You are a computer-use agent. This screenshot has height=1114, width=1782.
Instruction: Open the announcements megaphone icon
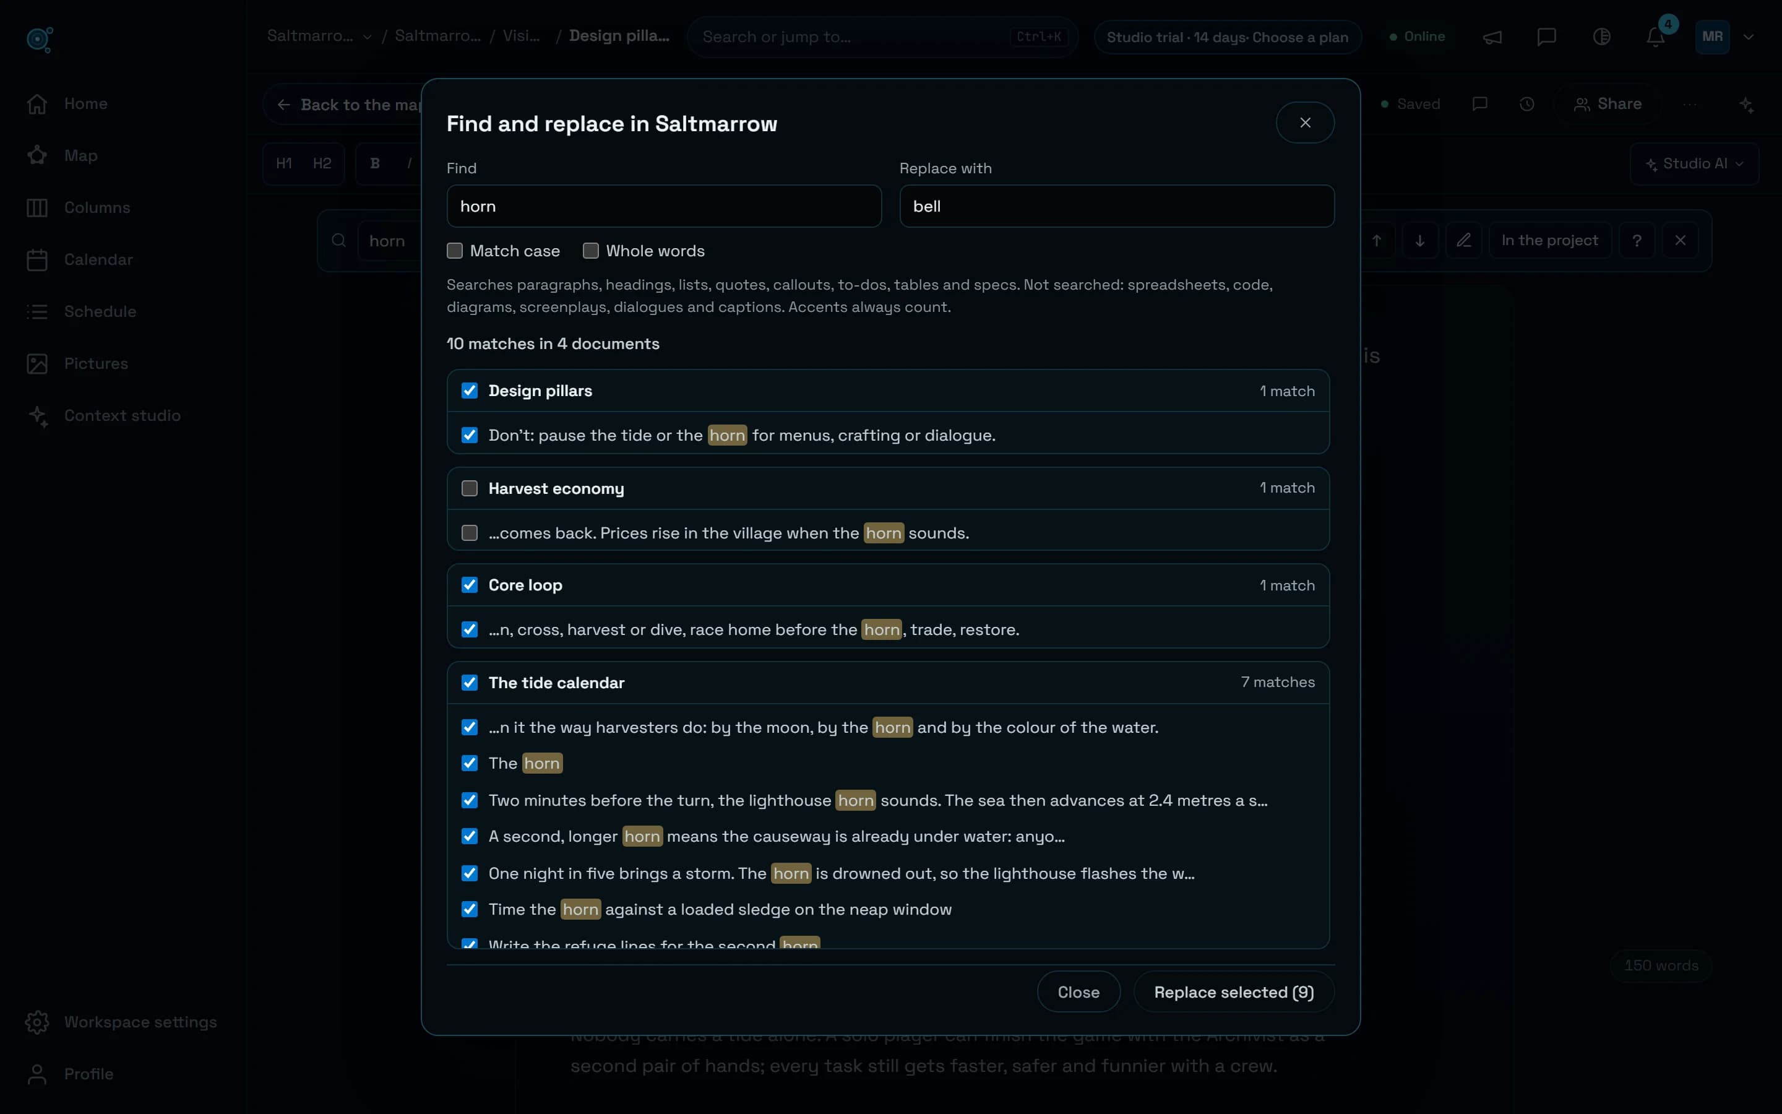point(1492,37)
